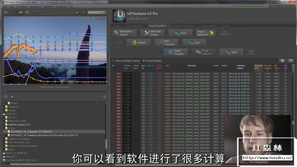Toggle the Exposure 2012 column checkbox
This screenshot has height=167, width=297.
pyautogui.click(x=258, y=71)
